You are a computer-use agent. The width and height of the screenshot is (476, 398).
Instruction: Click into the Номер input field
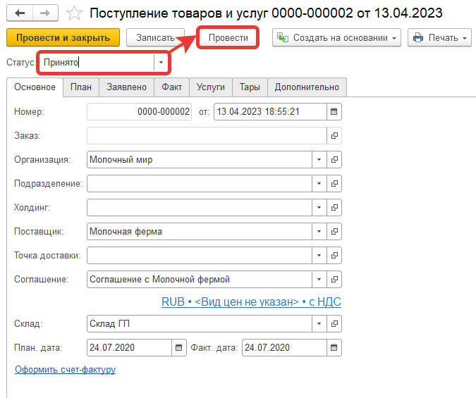(x=140, y=111)
